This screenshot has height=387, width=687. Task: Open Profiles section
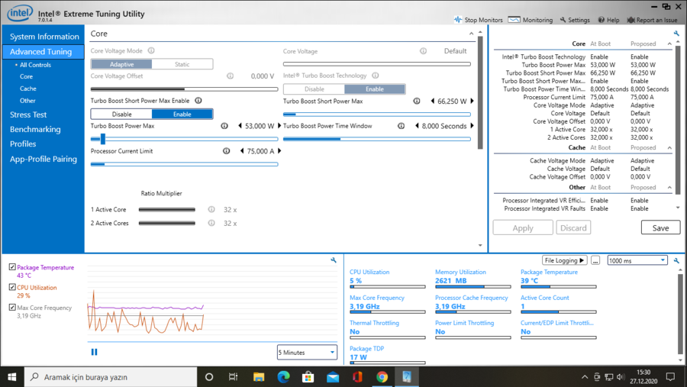23,144
